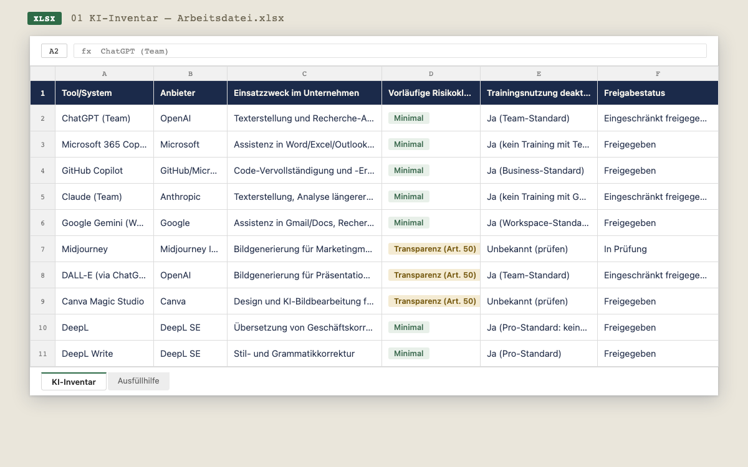Select the DALL-E tool cell

coord(104,275)
